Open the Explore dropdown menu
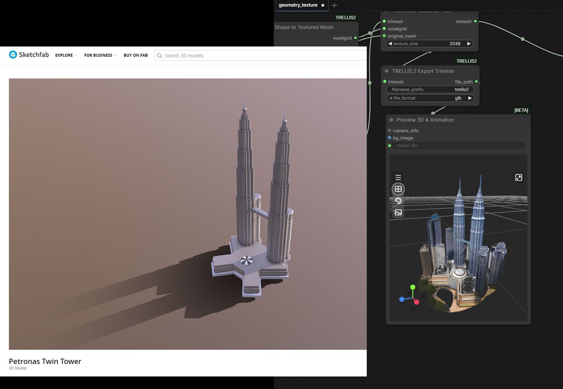 click(x=66, y=55)
